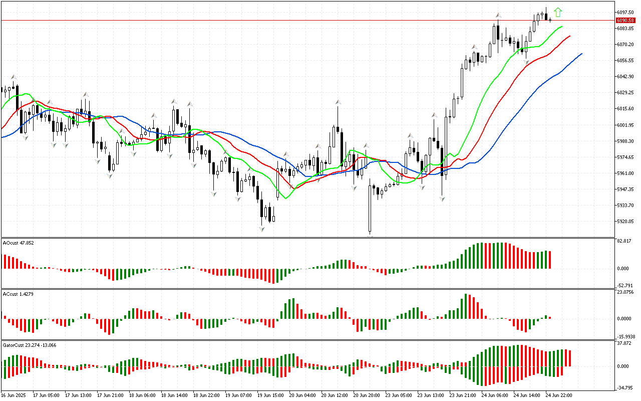Screen dimensions: 641x401
Task: Click the green up arrow signal marker
Action: click(558, 13)
